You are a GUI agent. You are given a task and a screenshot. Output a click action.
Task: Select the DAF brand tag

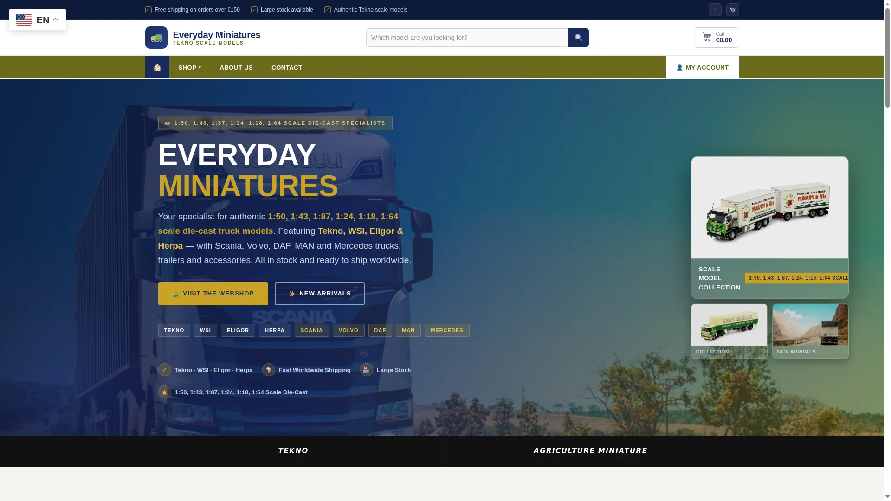click(x=380, y=330)
